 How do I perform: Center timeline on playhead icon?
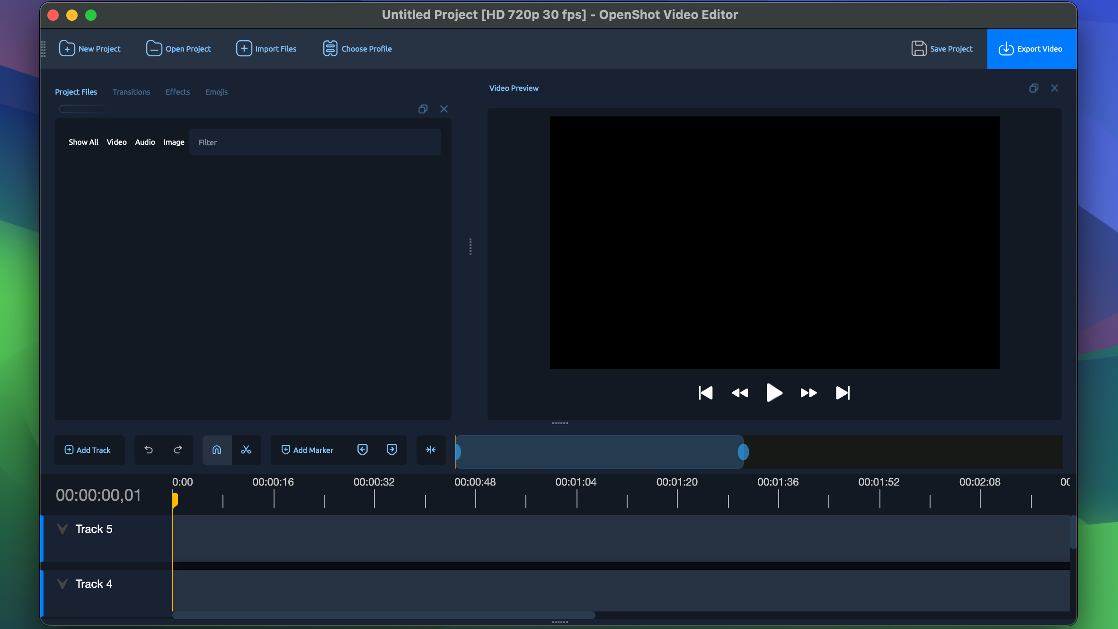431,450
